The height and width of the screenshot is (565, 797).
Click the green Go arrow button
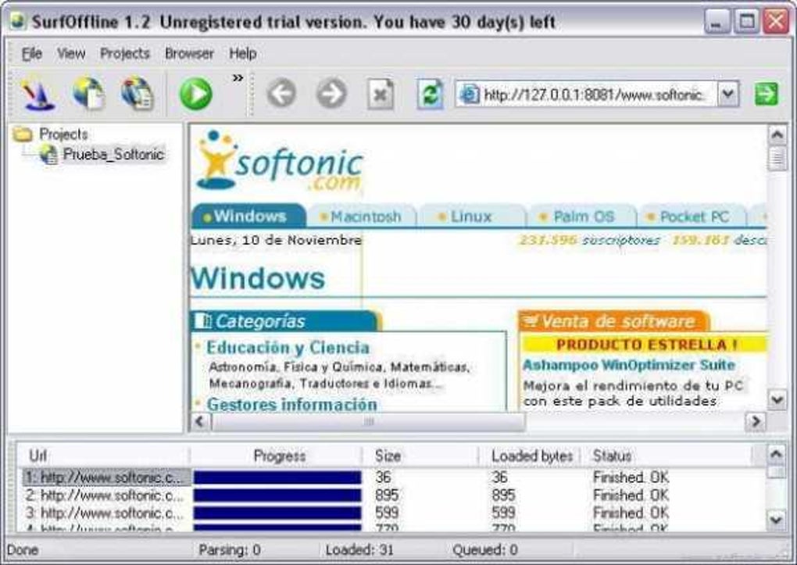tap(766, 94)
